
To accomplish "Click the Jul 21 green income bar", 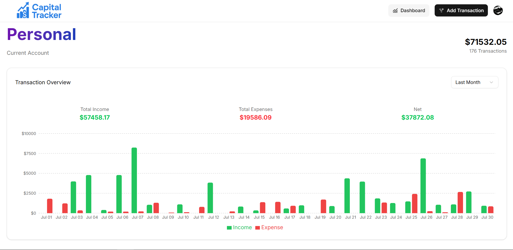I will tap(347, 196).
